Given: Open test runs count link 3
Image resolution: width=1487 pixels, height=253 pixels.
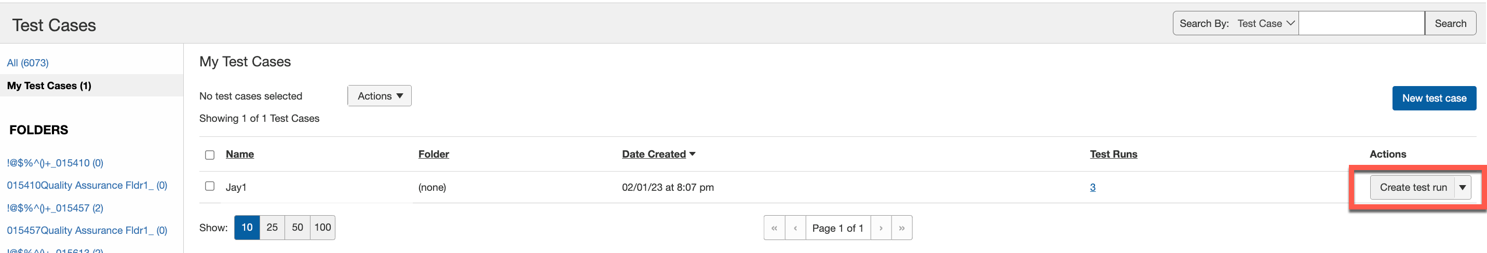Looking at the screenshot, I should point(1092,187).
